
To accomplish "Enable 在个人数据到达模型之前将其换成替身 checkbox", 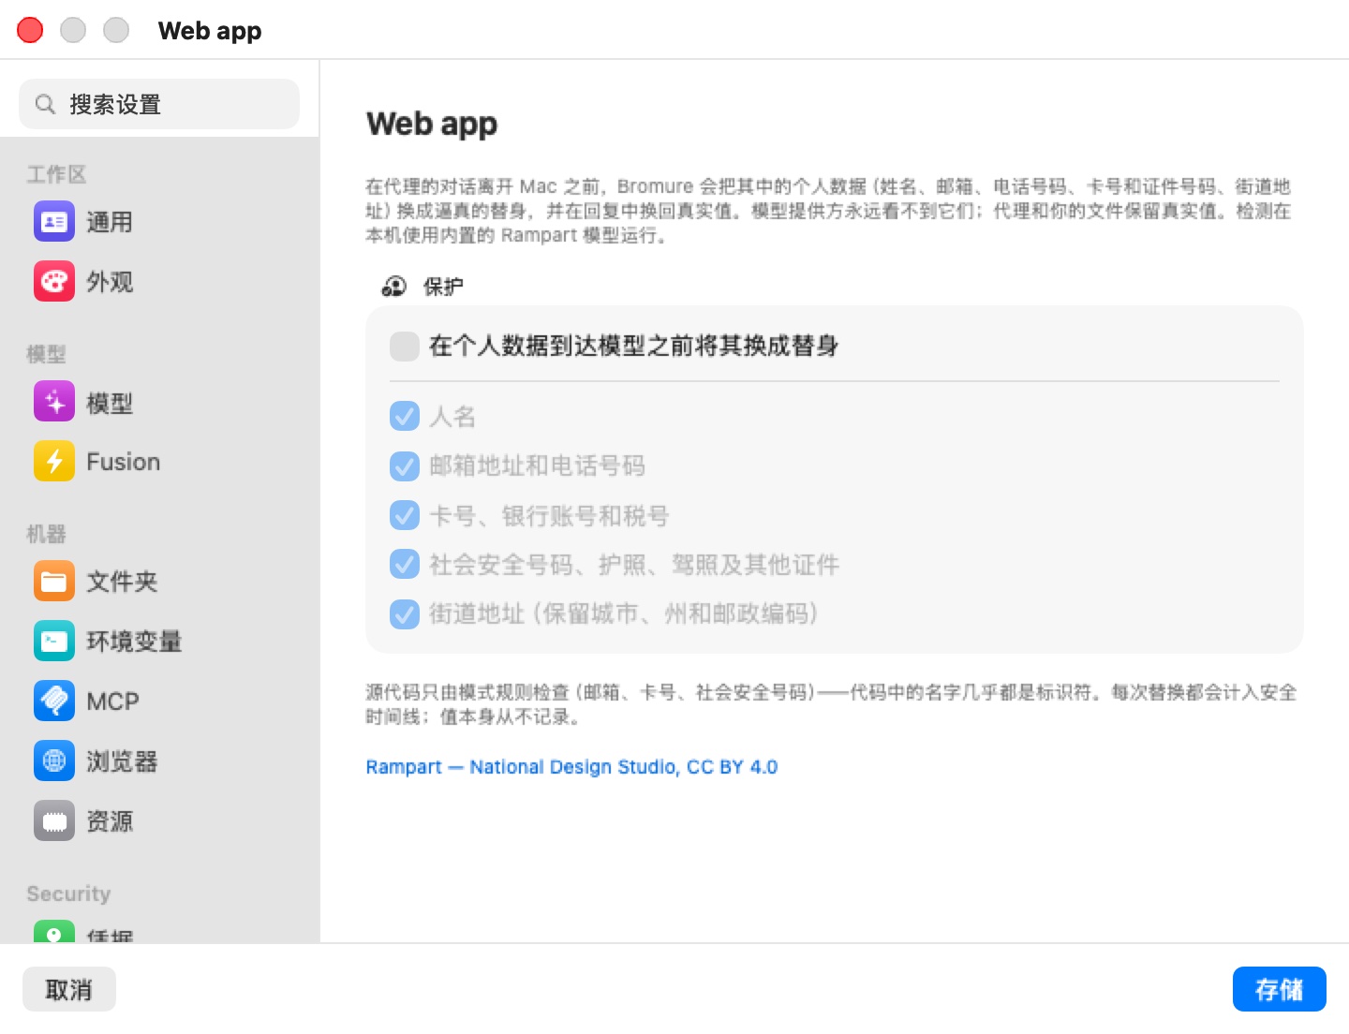I will [x=405, y=347].
